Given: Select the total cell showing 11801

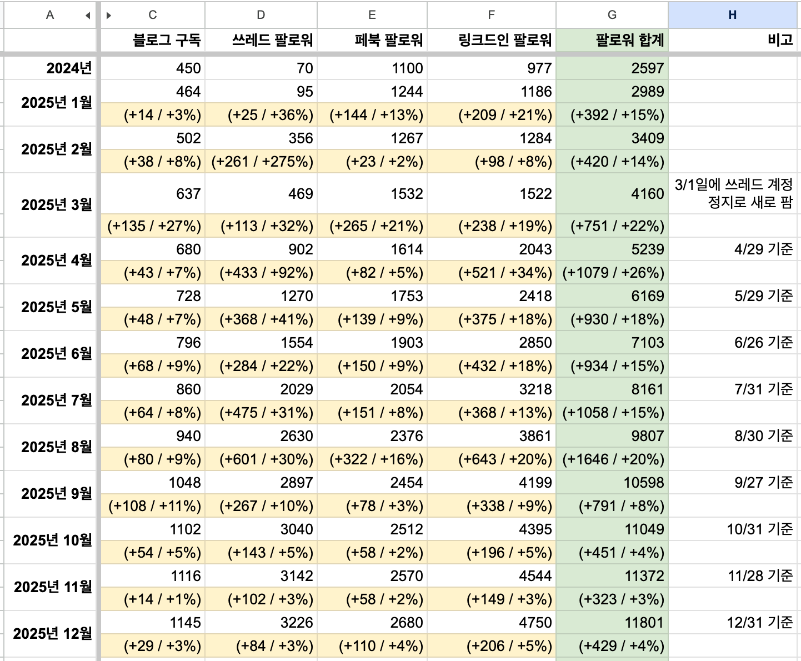Looking at the screenshot, I should pos(612,623).
